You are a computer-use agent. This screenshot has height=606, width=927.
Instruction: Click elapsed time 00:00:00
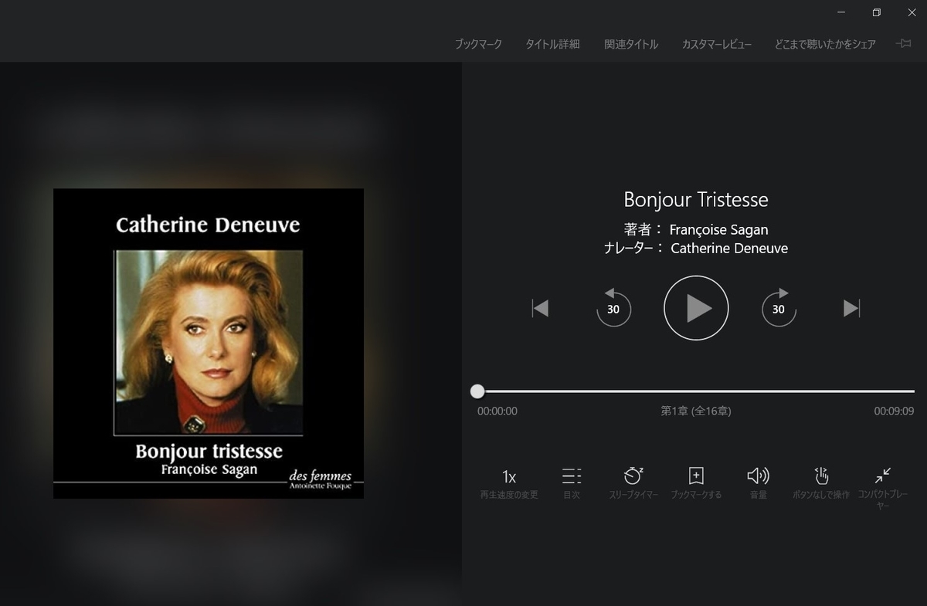pyautogui.click(x=497, y=411)
